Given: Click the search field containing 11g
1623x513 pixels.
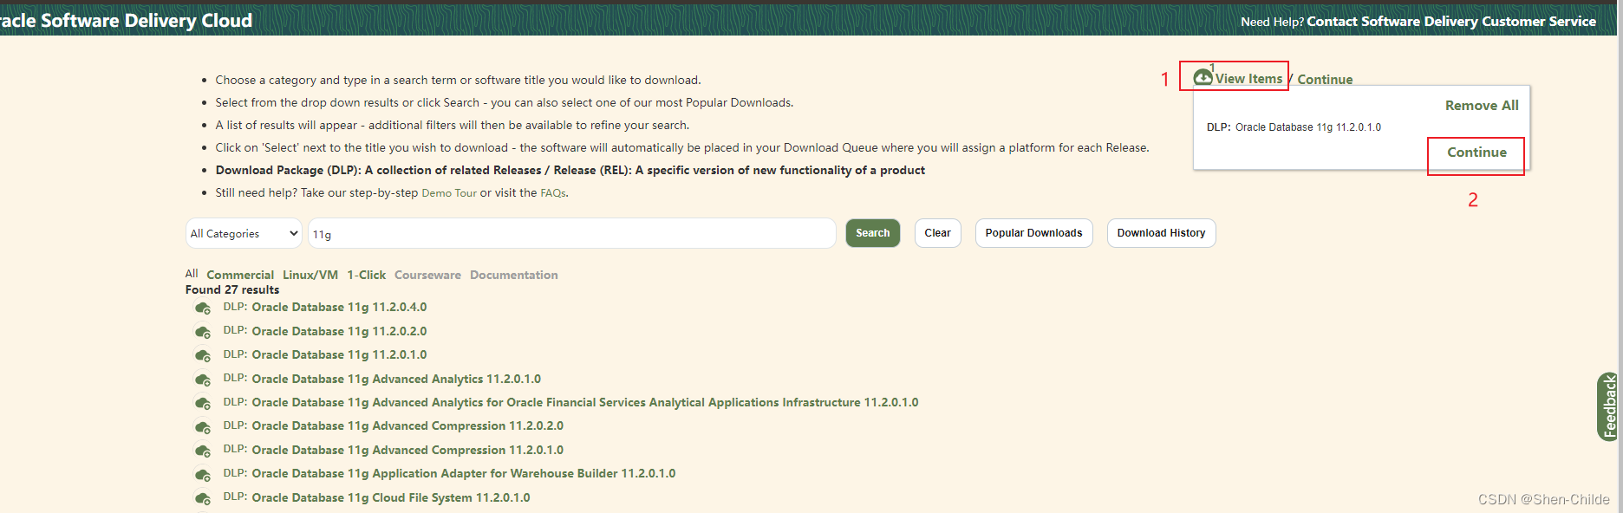Looking at the screenshot, I should click(571, 233).
